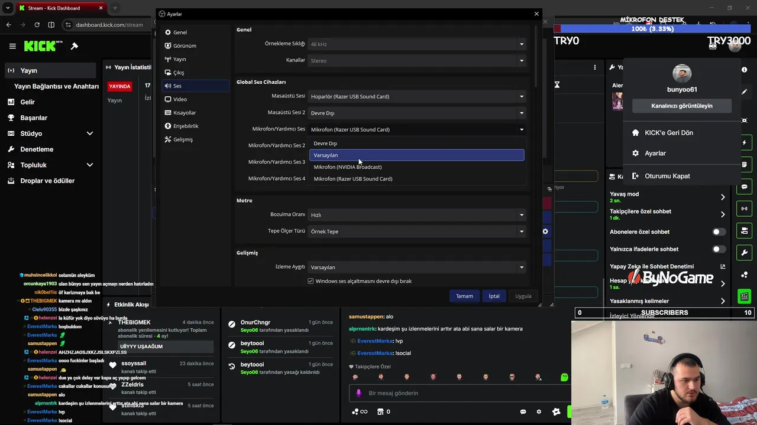
Task: Switch to Video settings category
Action: [195, 99]
